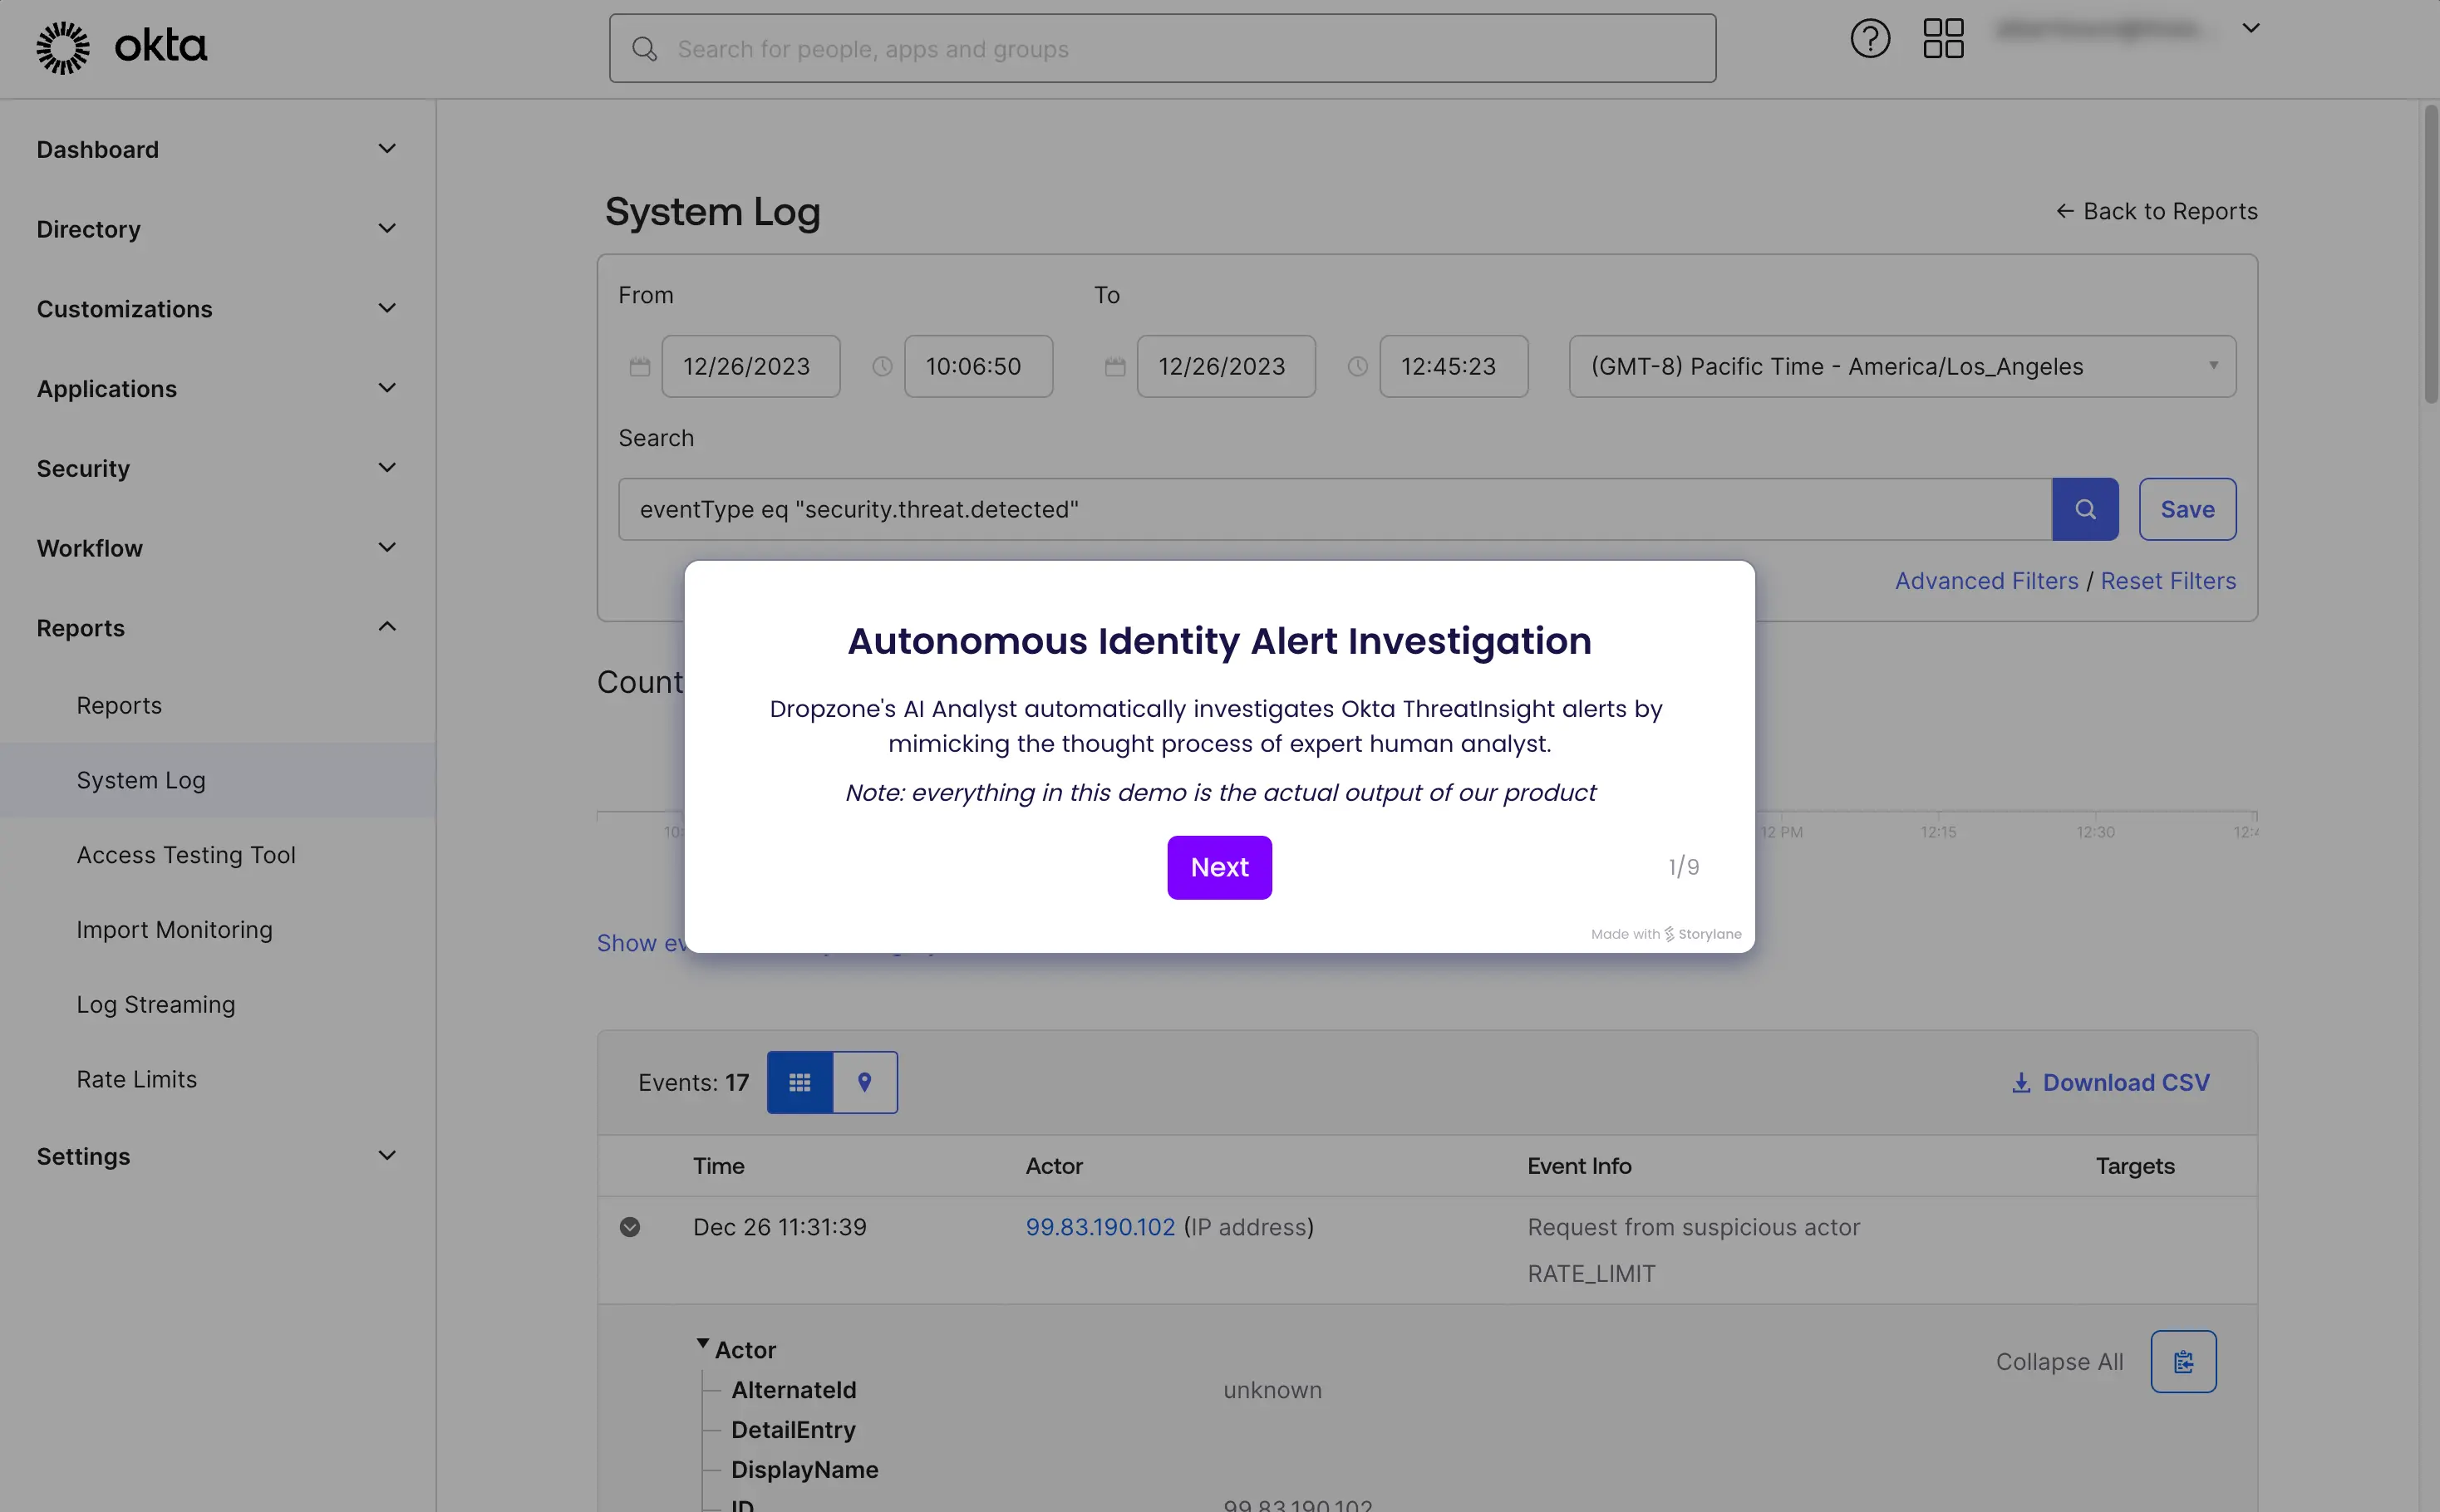Expand the Workflow menu

pyautogui.click(x=217, y=548)
